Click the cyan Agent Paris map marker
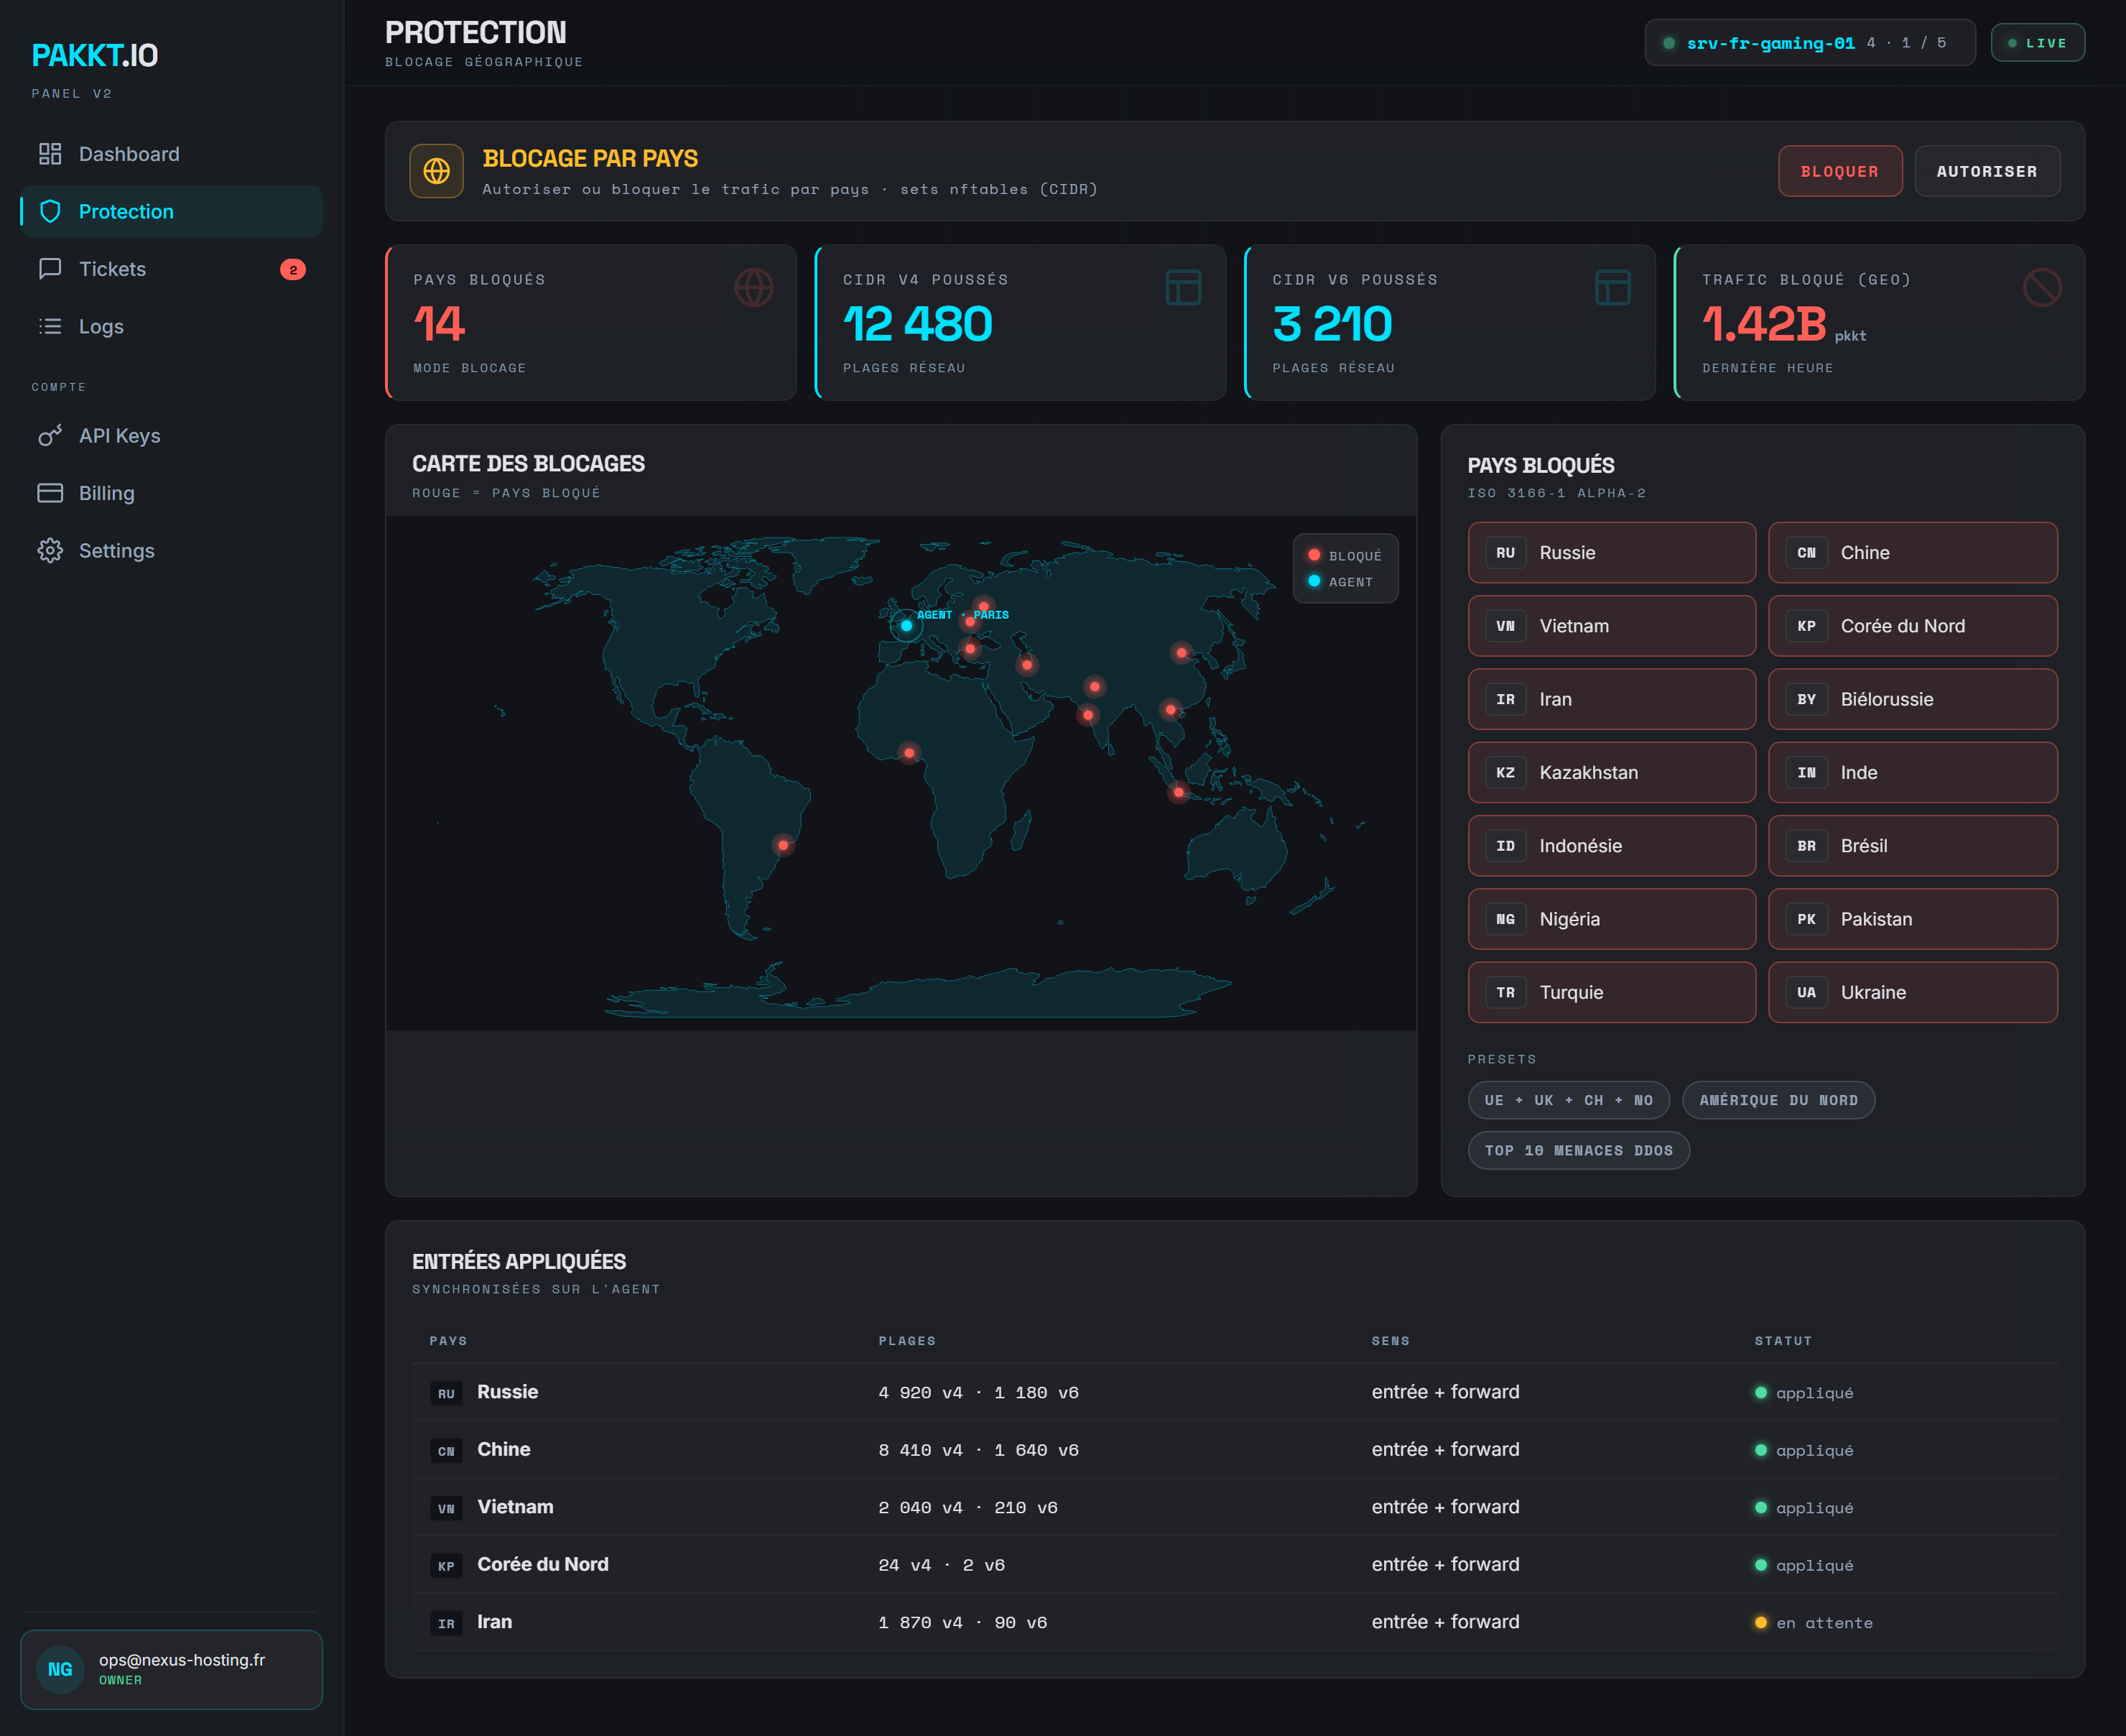Screen dimensions: 2126x1736 (x=906, y=626)
